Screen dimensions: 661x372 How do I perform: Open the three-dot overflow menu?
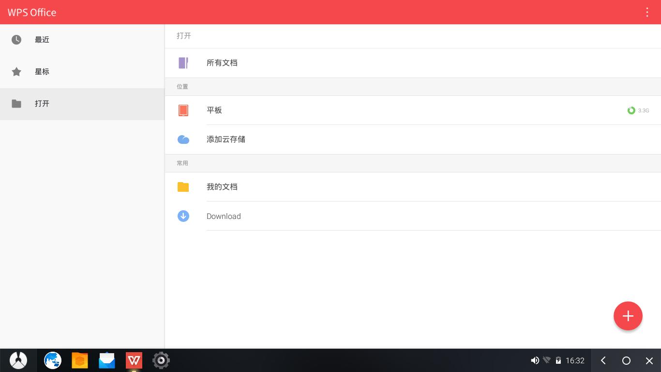[647, 12]
